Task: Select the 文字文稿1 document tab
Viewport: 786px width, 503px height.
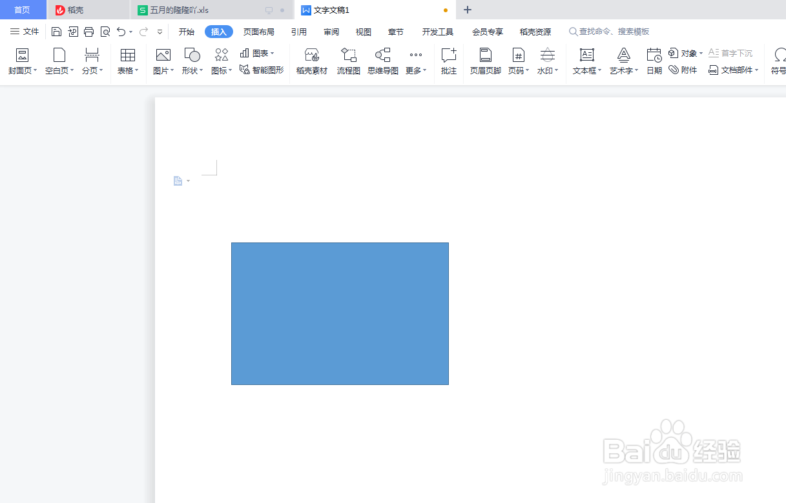Action: tap(375, 10)
